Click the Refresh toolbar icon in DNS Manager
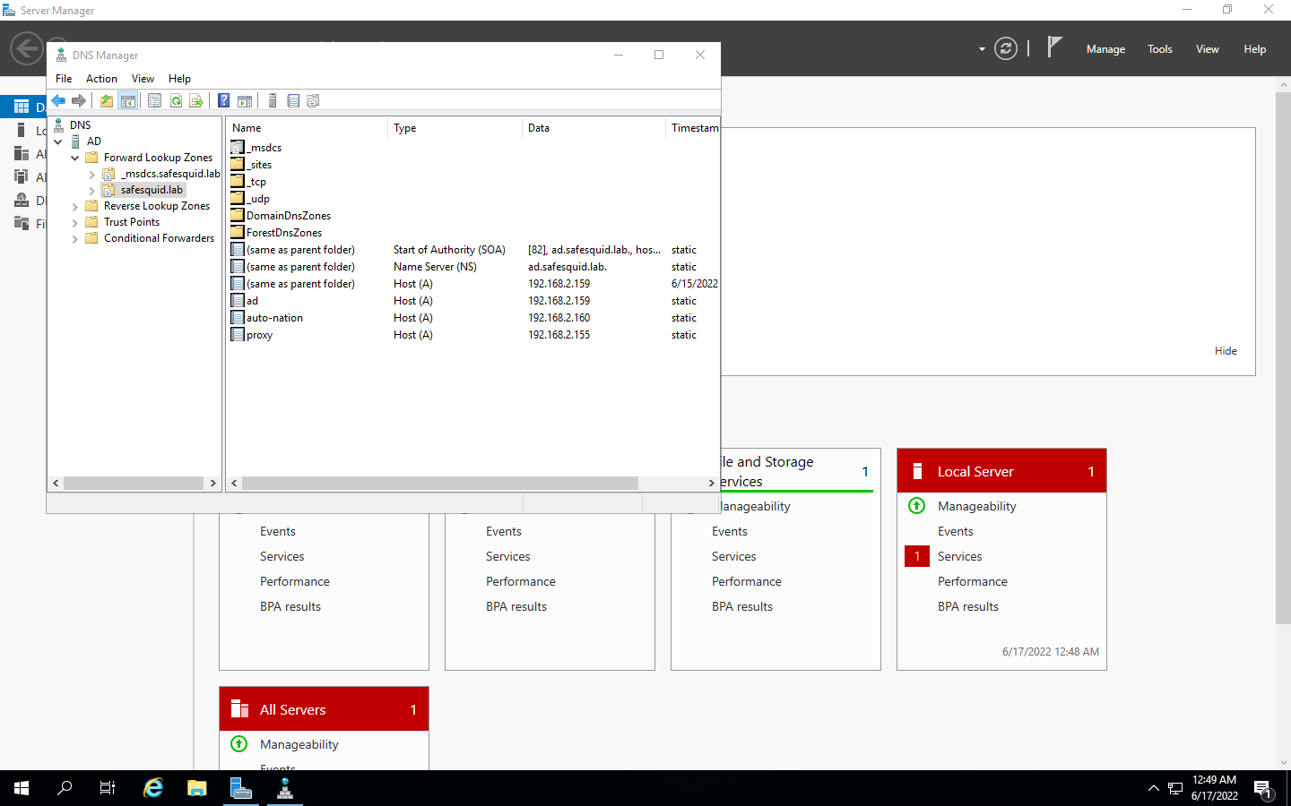The image size is (1291, 806). point(176,101)
